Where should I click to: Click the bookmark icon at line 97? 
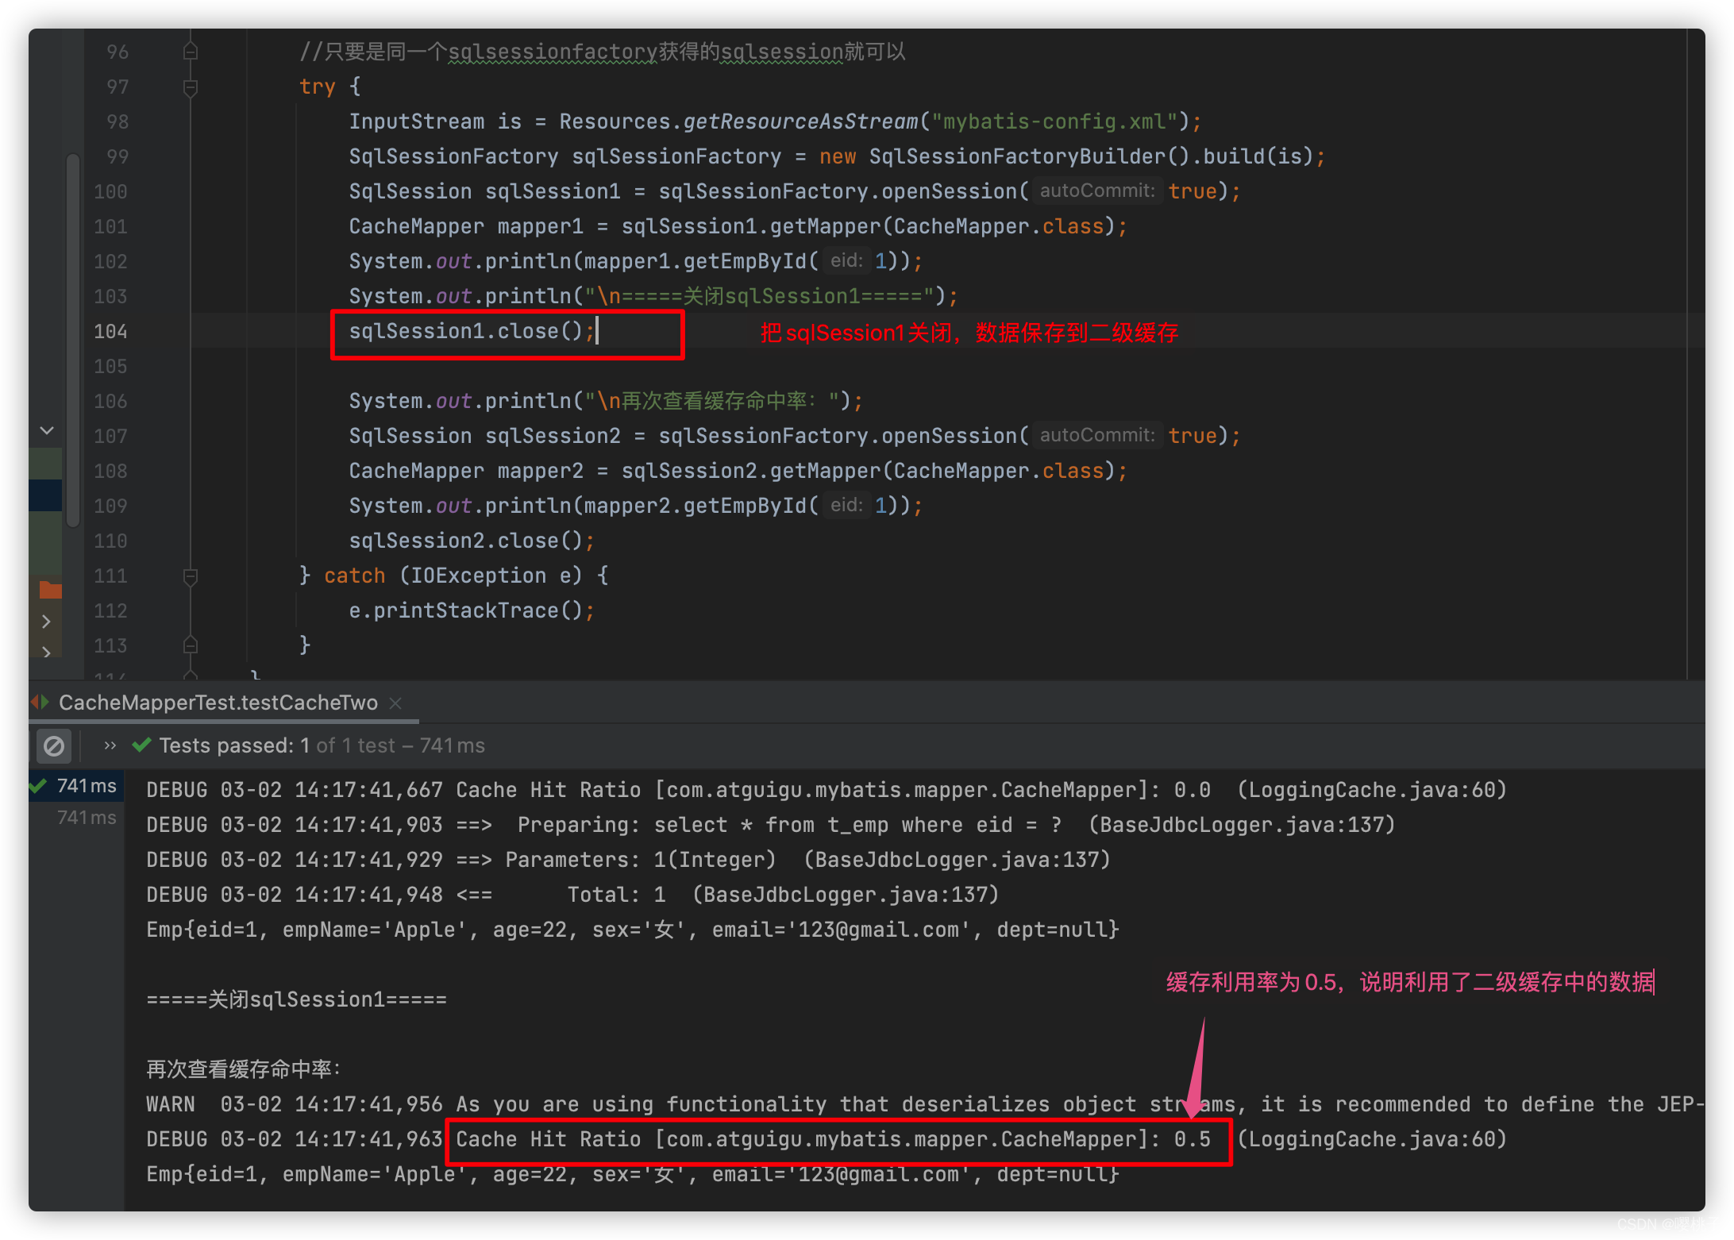[x=188, y=87]
